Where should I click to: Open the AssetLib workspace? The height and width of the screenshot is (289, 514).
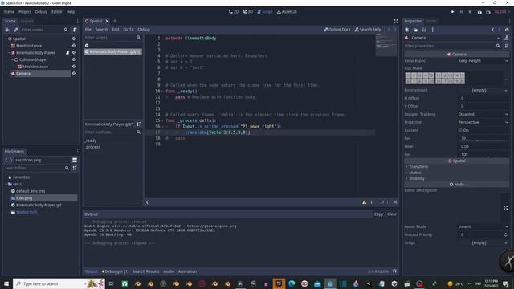tap(287, 12)
